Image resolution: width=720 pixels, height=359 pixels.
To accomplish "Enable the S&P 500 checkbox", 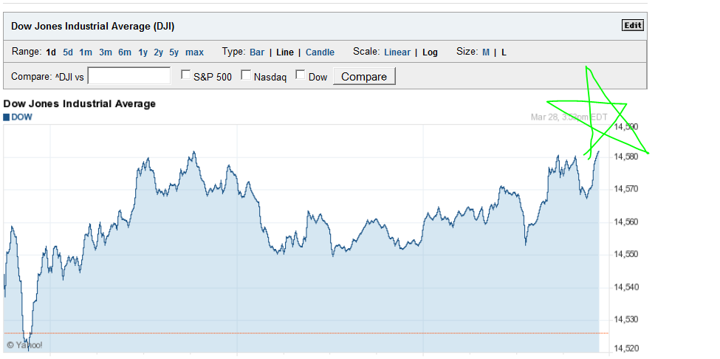I will pyautogui.click(x=186, y=75).
